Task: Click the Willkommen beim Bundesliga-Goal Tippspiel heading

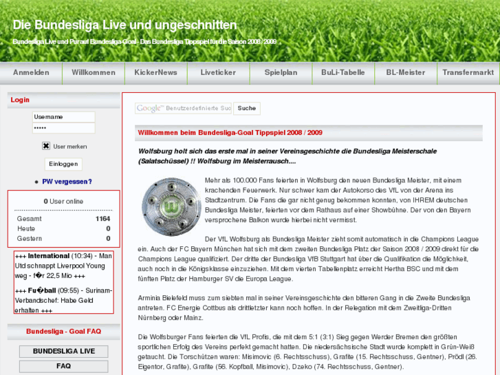Action: click(x=230, y=133)
